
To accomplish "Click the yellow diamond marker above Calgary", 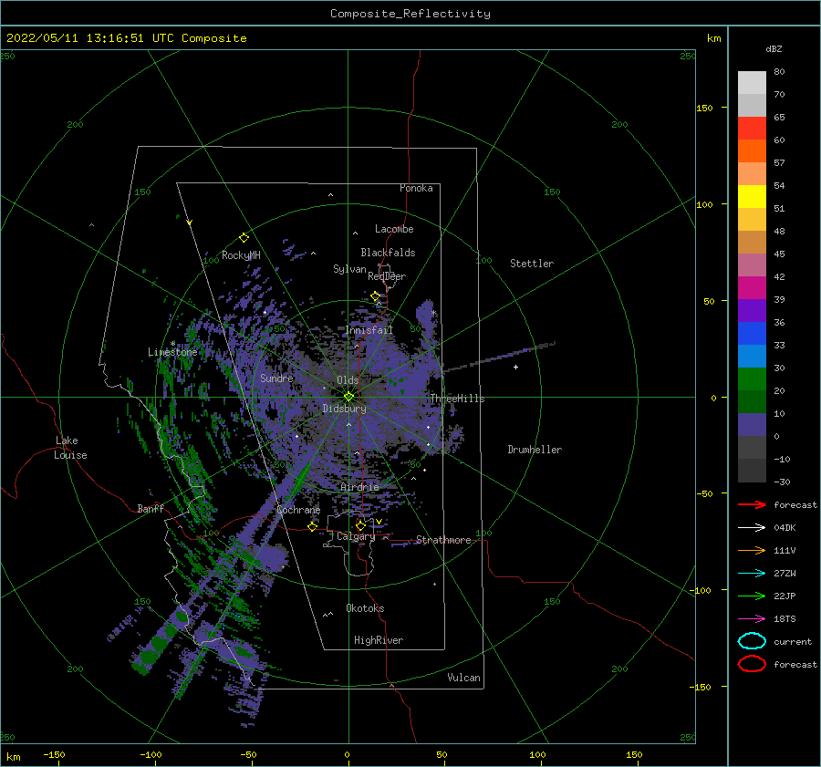I will tap(360, 525).
